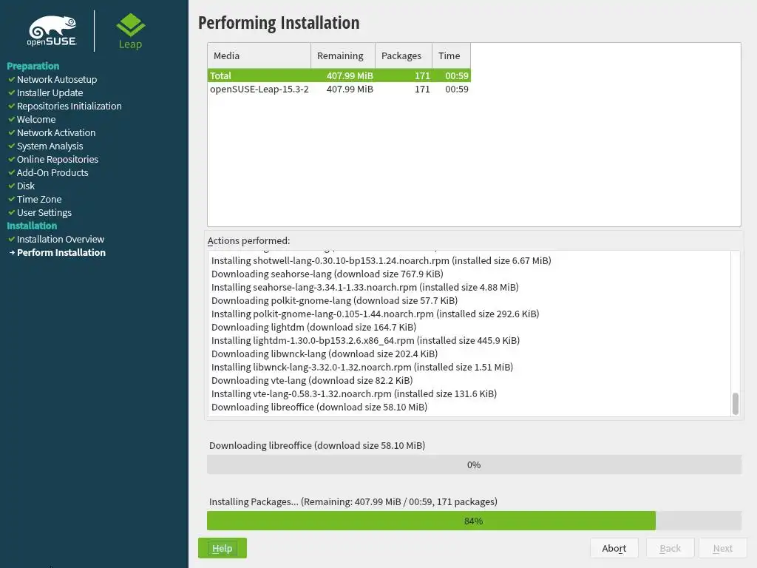The height and width of the screenshot is (568, 757).
Task: Click log line Downloading seahorse-lang
Action: pyautogui.click(x=327, y=274)
